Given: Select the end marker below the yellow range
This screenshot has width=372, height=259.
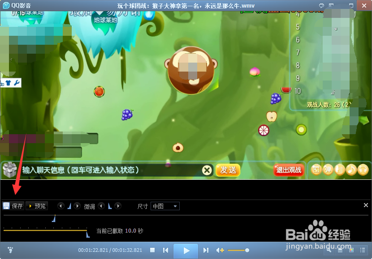Looking at the screenshot, I should coord(88,234).
